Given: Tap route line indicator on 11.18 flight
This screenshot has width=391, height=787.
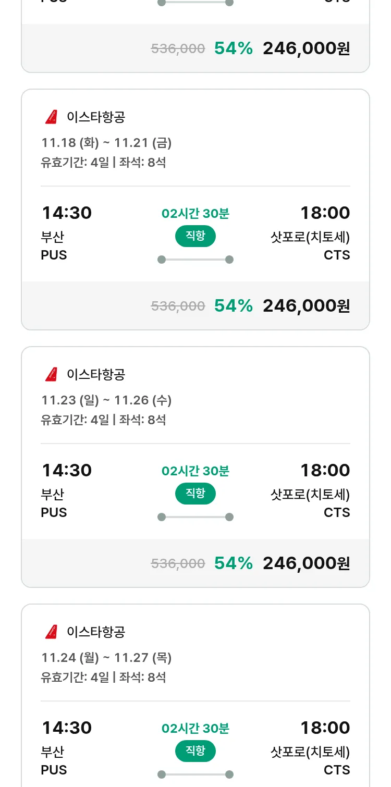Looking at the screenshot, I should click(x=195, y=260).
